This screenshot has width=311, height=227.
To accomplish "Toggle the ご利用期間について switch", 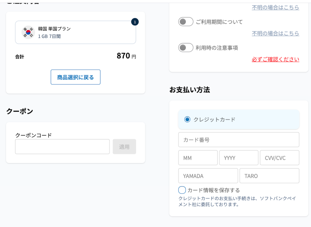I will point(186,22).
